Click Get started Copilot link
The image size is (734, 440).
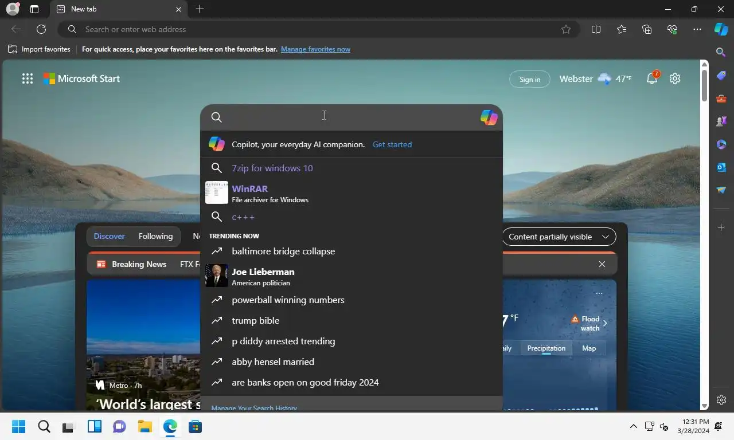pos(392,144)
